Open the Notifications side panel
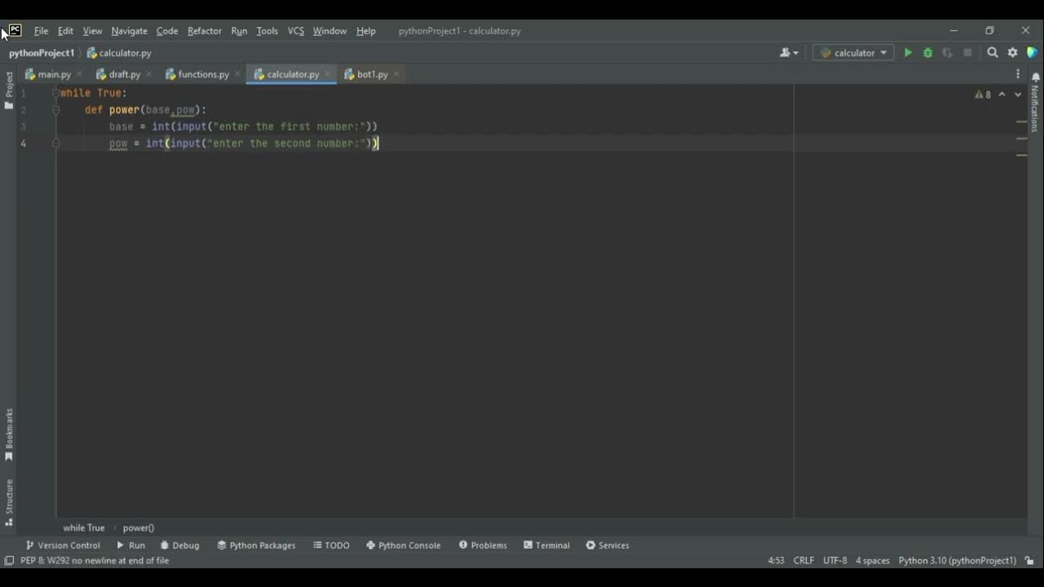The width and height of the screenshot is (1044, 587). (1035, 102)
